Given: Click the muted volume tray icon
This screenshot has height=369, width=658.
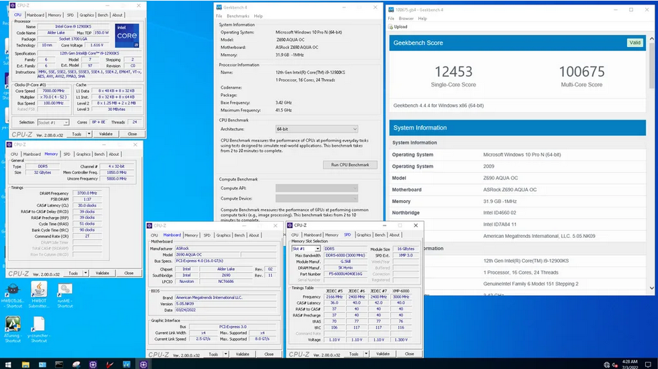Looking at the screenshot, I should click(615, 365).
